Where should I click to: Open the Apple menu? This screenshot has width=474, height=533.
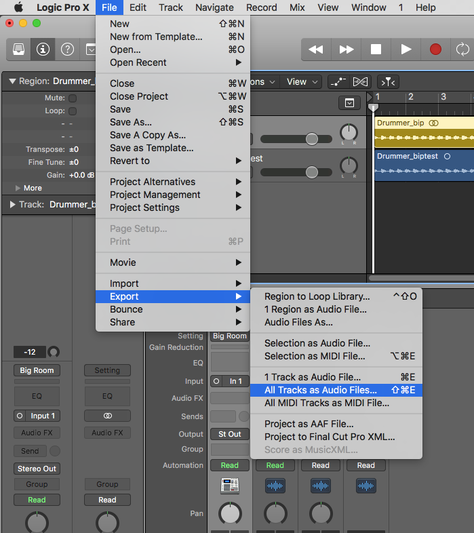(x=19, y=7)
